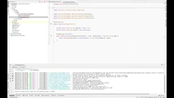Click the locate-file target icon in Project panel header
This screenshot has width=174, height=98.
pos(40,2)
